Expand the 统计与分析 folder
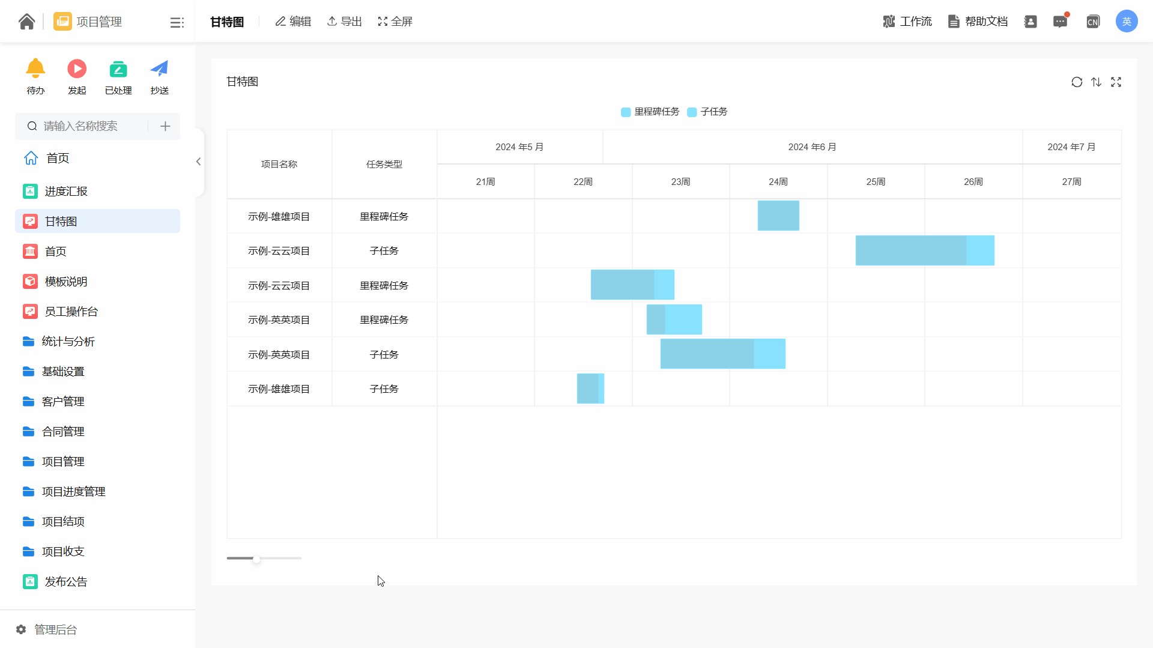The height and width of the screenshot is (648, 1153). click(68, 342)
